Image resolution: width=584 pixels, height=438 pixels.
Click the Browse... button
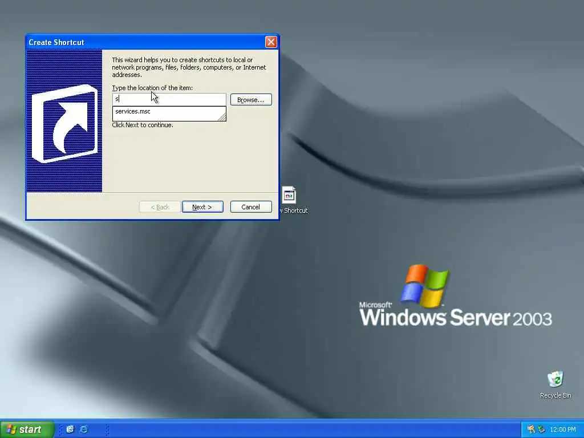251,99
